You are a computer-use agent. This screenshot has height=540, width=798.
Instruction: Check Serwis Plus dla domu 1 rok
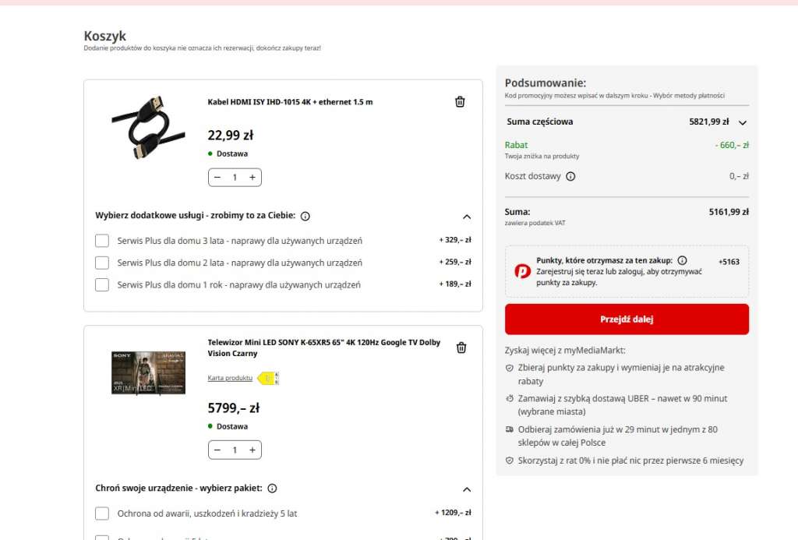pyautogui.click(x=102, y=284)
